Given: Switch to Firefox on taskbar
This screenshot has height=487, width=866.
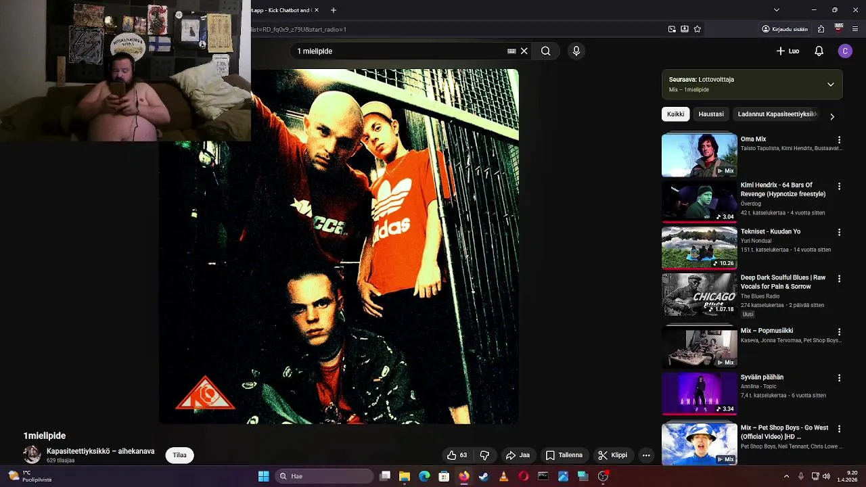Looking at the screenshot, I should click(463, 476).
